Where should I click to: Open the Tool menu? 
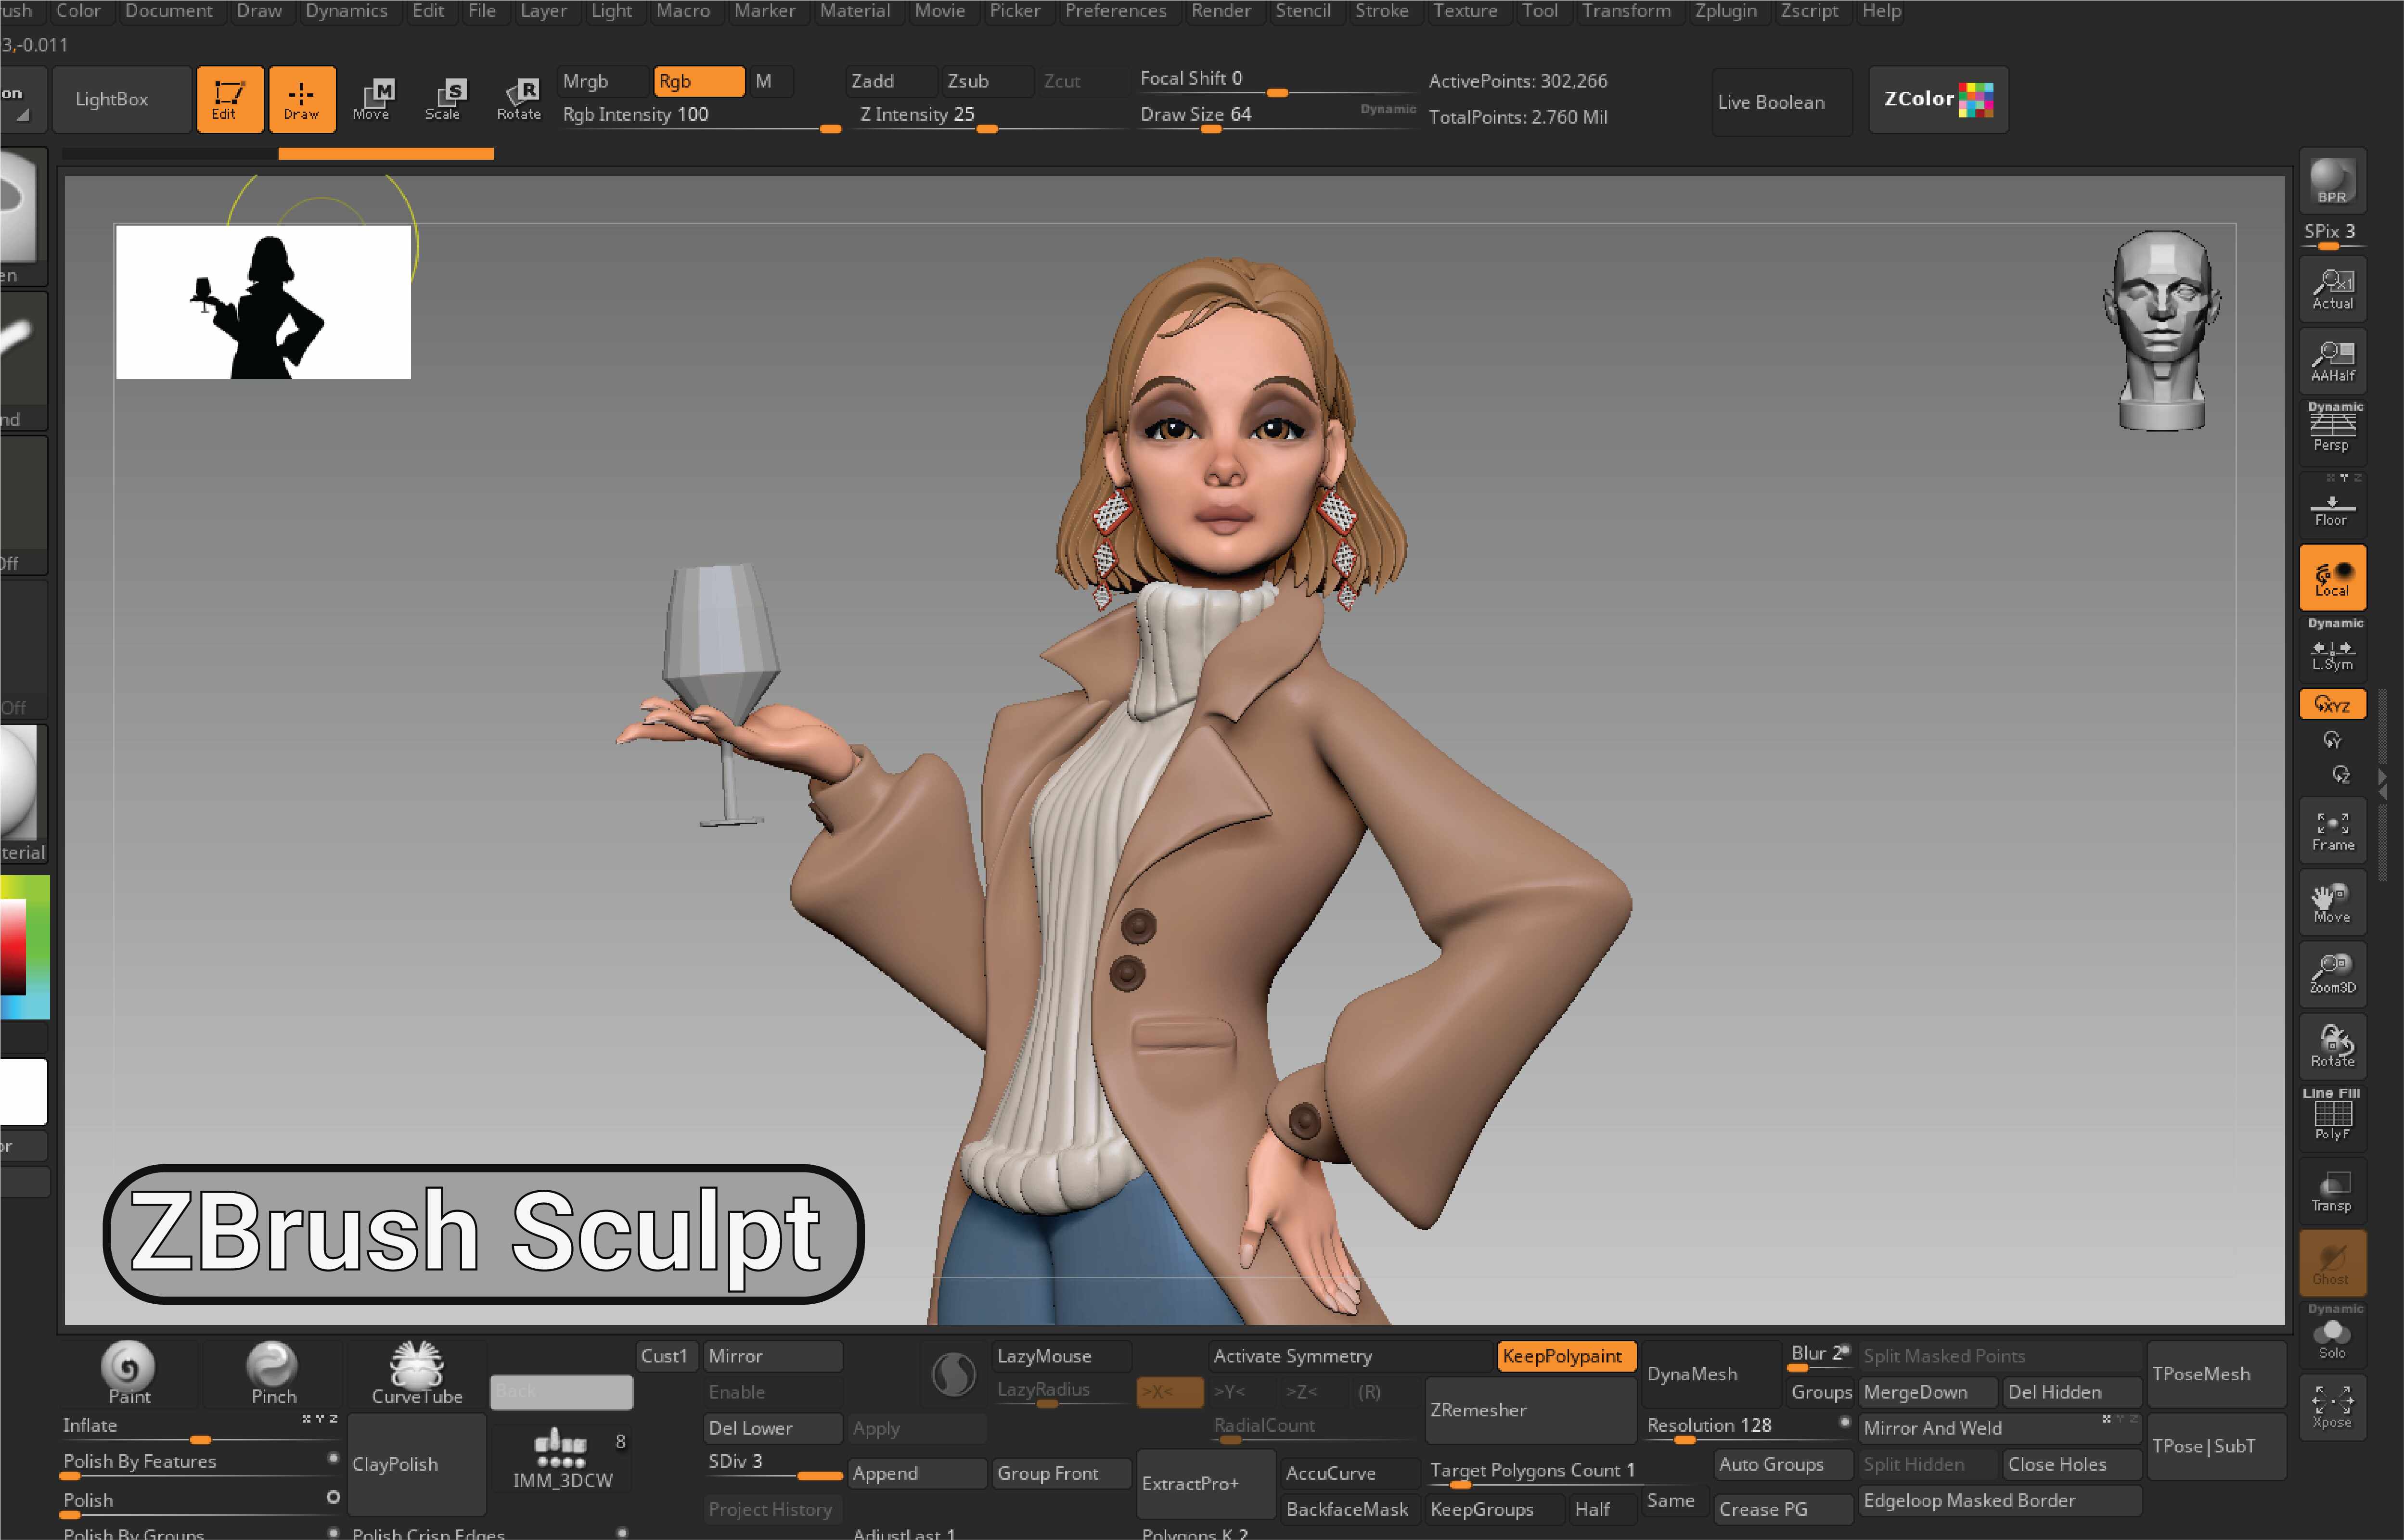1540,11
